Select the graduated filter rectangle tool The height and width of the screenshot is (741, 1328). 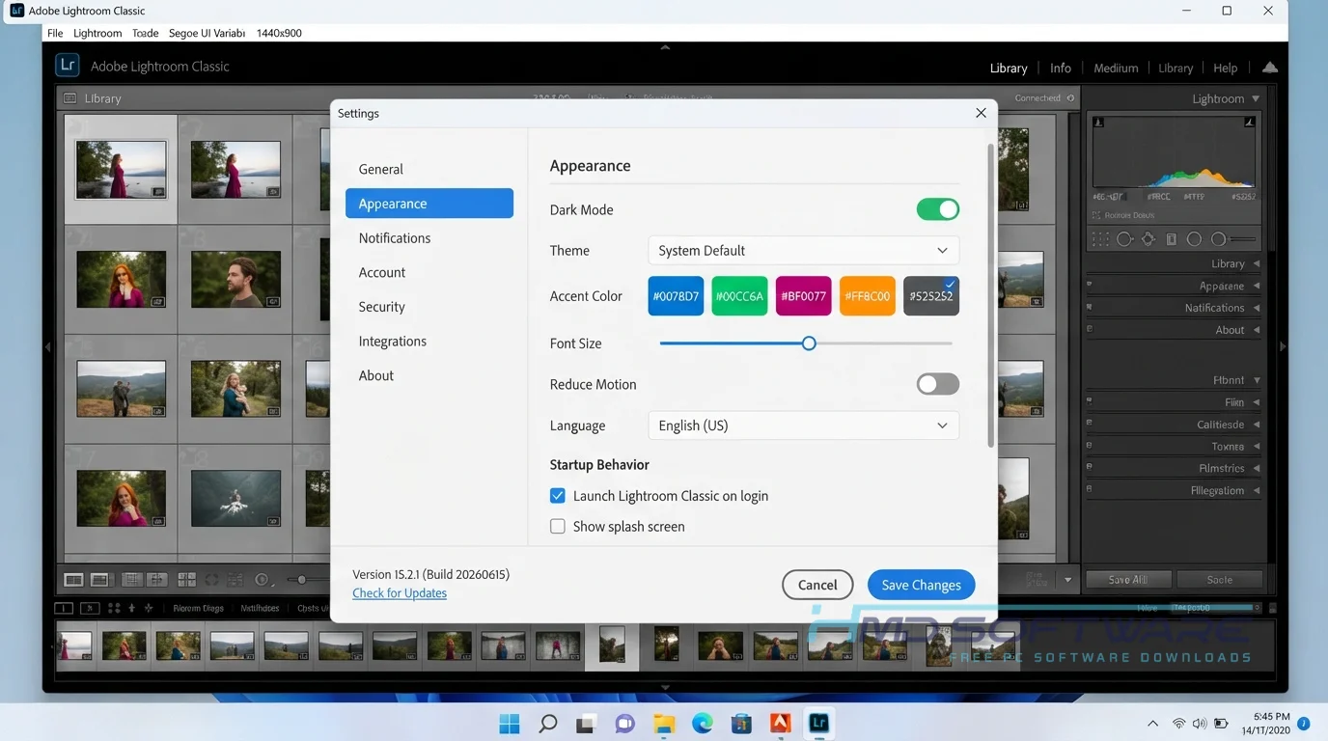[1171, 239]
